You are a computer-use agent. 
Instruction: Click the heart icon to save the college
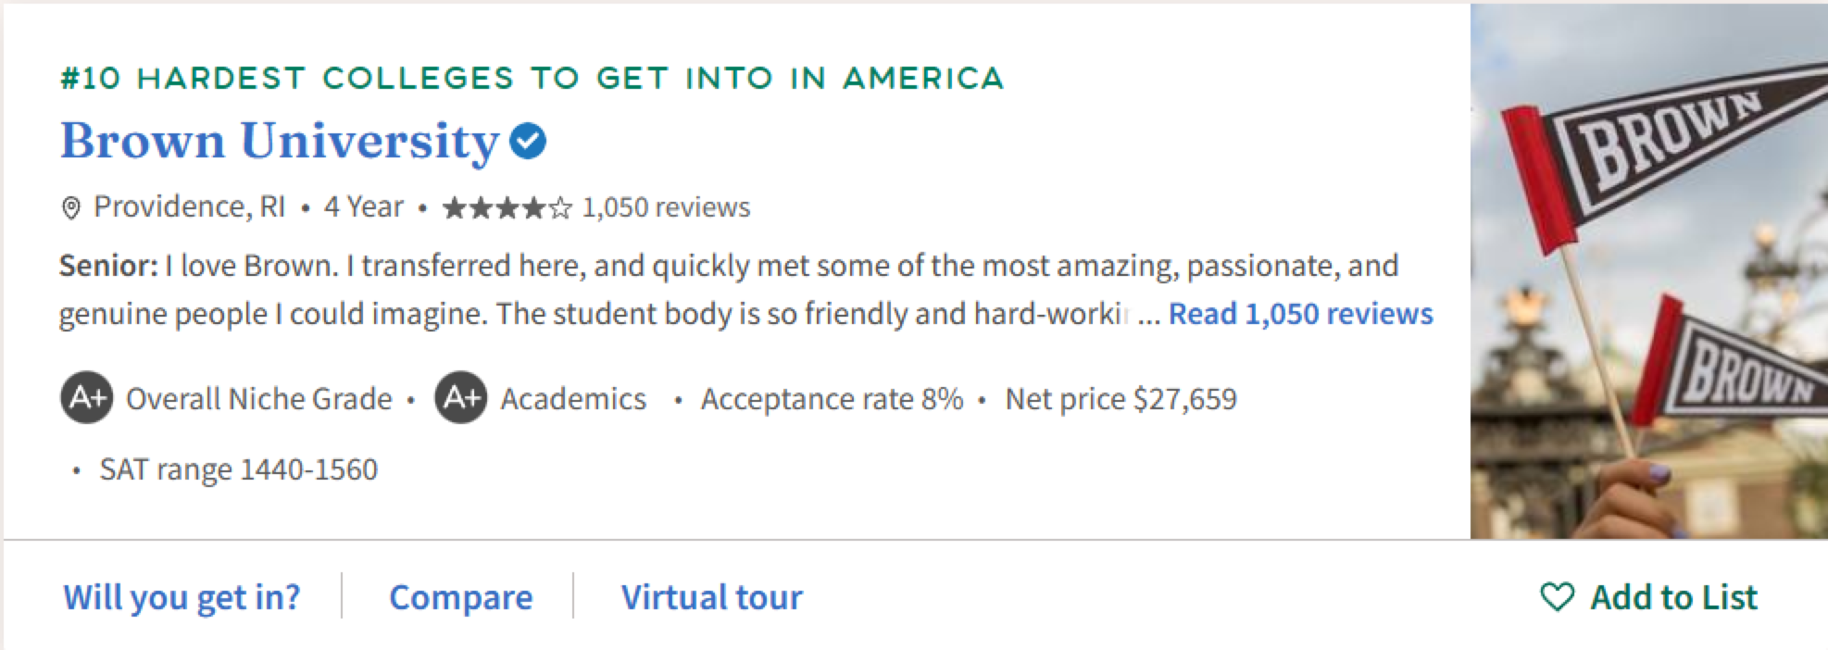1557,597
